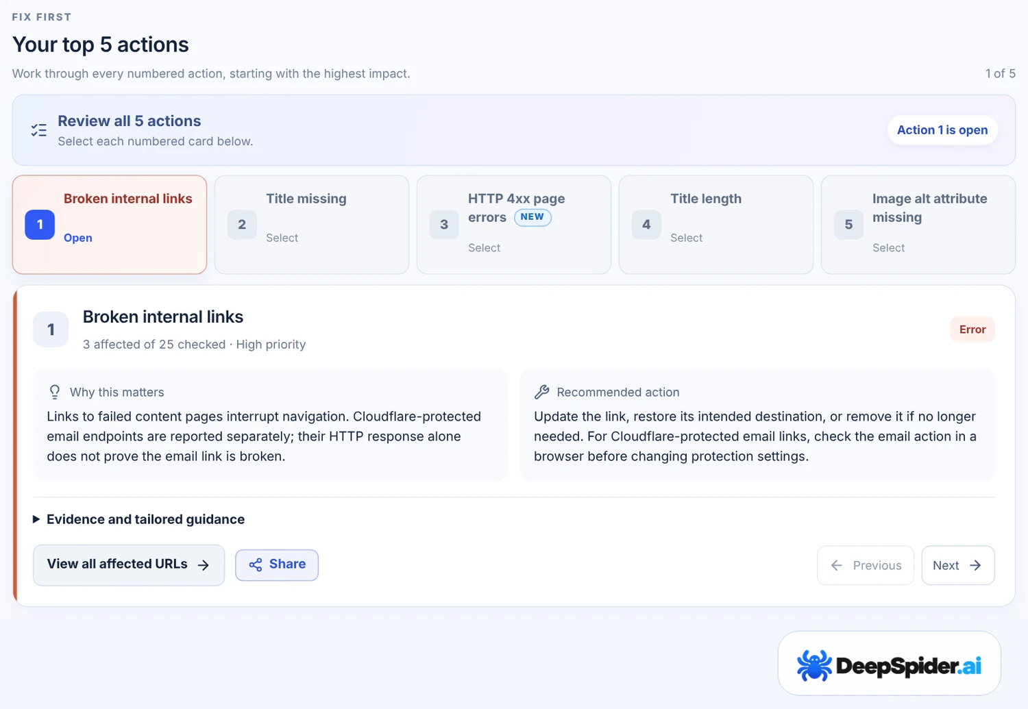The image size is (1028, 709).
Task: Click the wrench icon next to Recommended action
Action: coord(541,392)
